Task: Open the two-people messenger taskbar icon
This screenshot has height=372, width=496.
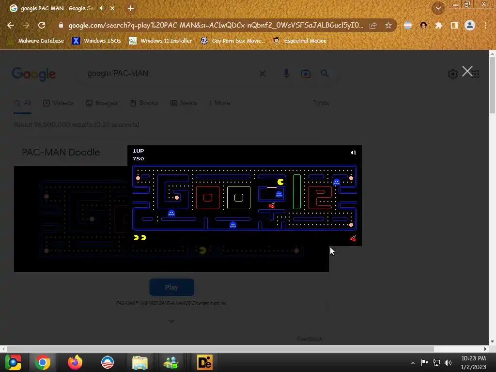Action: pyautogui.click(x=171, y=362)
